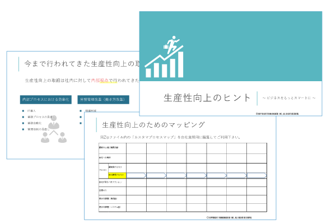Select the title text '生産性向上のヒント'
336x224 pixels.
pyautogui.click(x=207, y=98)
